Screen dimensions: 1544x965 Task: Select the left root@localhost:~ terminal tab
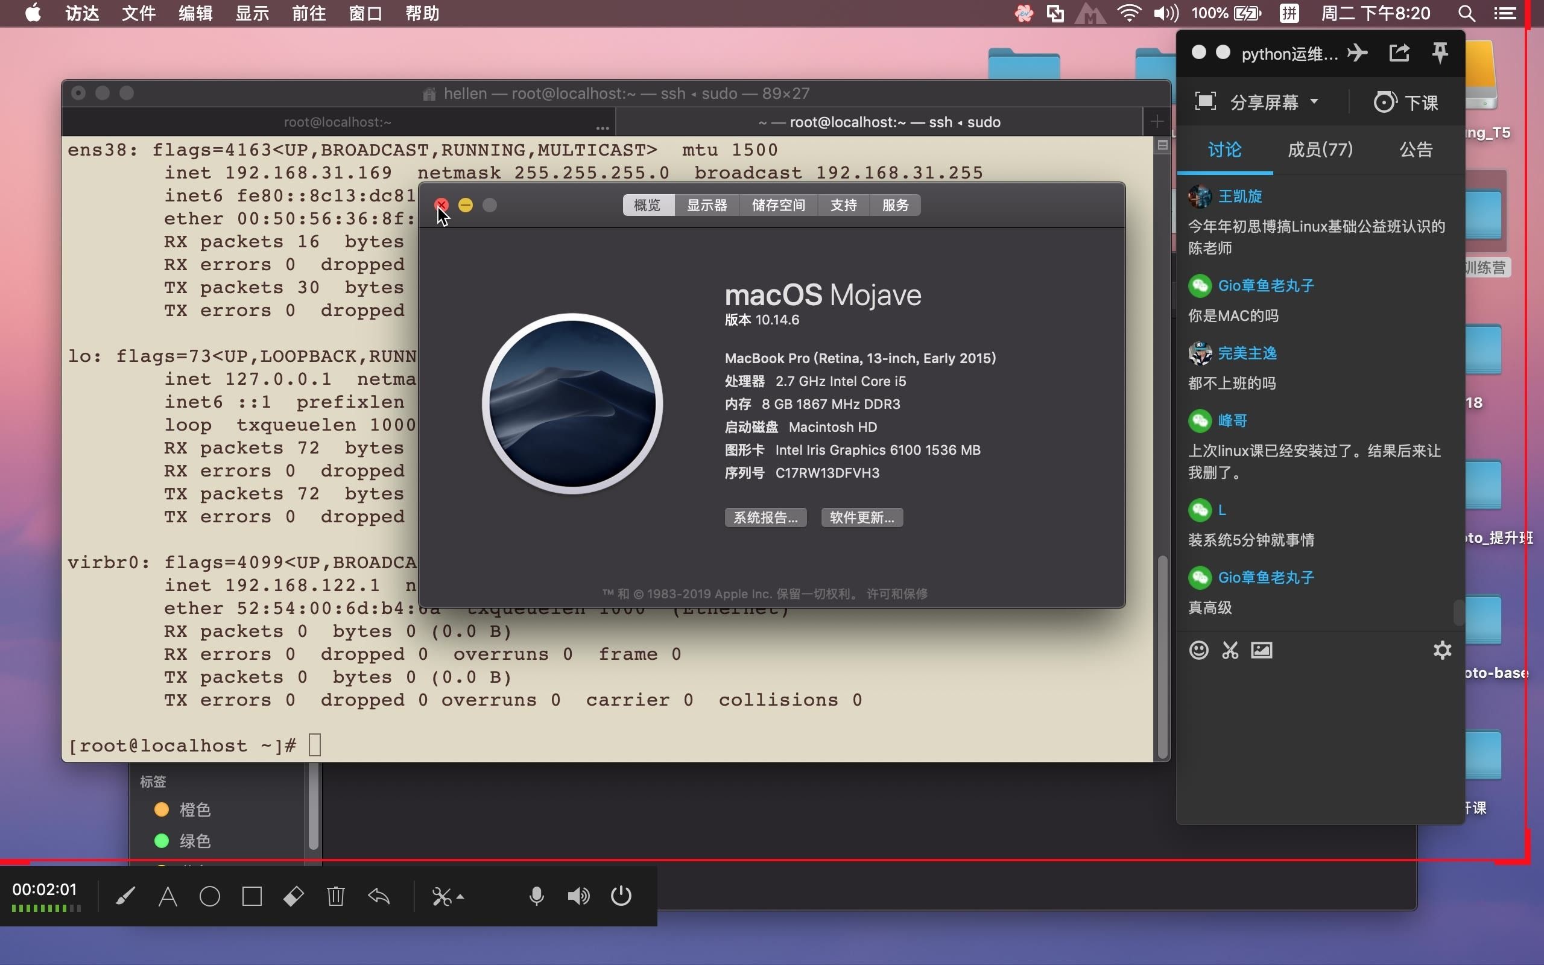[x=338, y=122]
